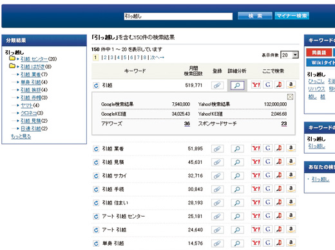Image resolution: width=335 pixels, height=250 pixels.
Task: Search 引越 on Google icon
Action: point(268,85)
